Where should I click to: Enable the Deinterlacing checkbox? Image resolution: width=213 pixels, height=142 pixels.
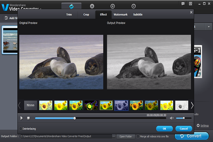pyautogui.click(x=21, y=129)
